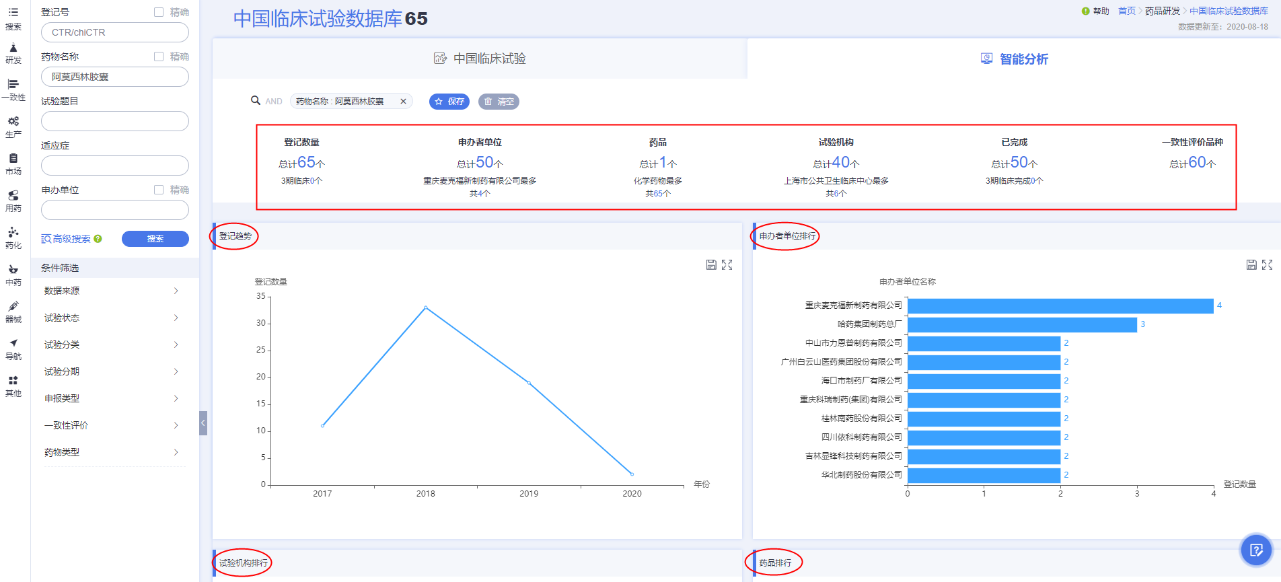The width and height of the screenshot is (1281, 582).
Task: Open the 研发 sidebar icon
Action: pos(13,54)
